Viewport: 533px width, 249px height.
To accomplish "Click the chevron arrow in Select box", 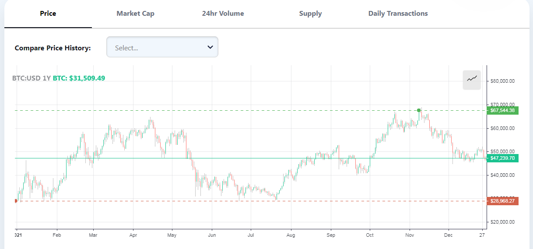I will (x=210, y=47).
